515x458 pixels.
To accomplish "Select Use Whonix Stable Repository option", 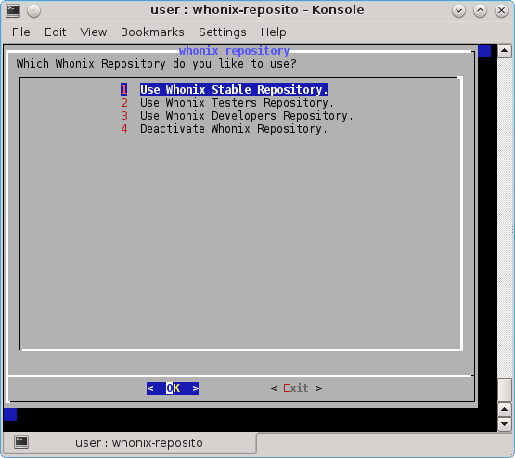I will [x=234, y=90].
